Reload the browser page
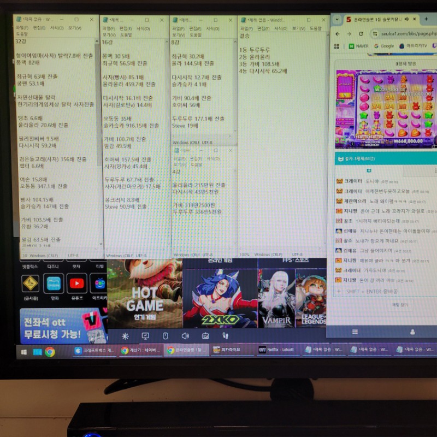Image resolution: width=437 pixels, height=437 pixels. (361, 33)
